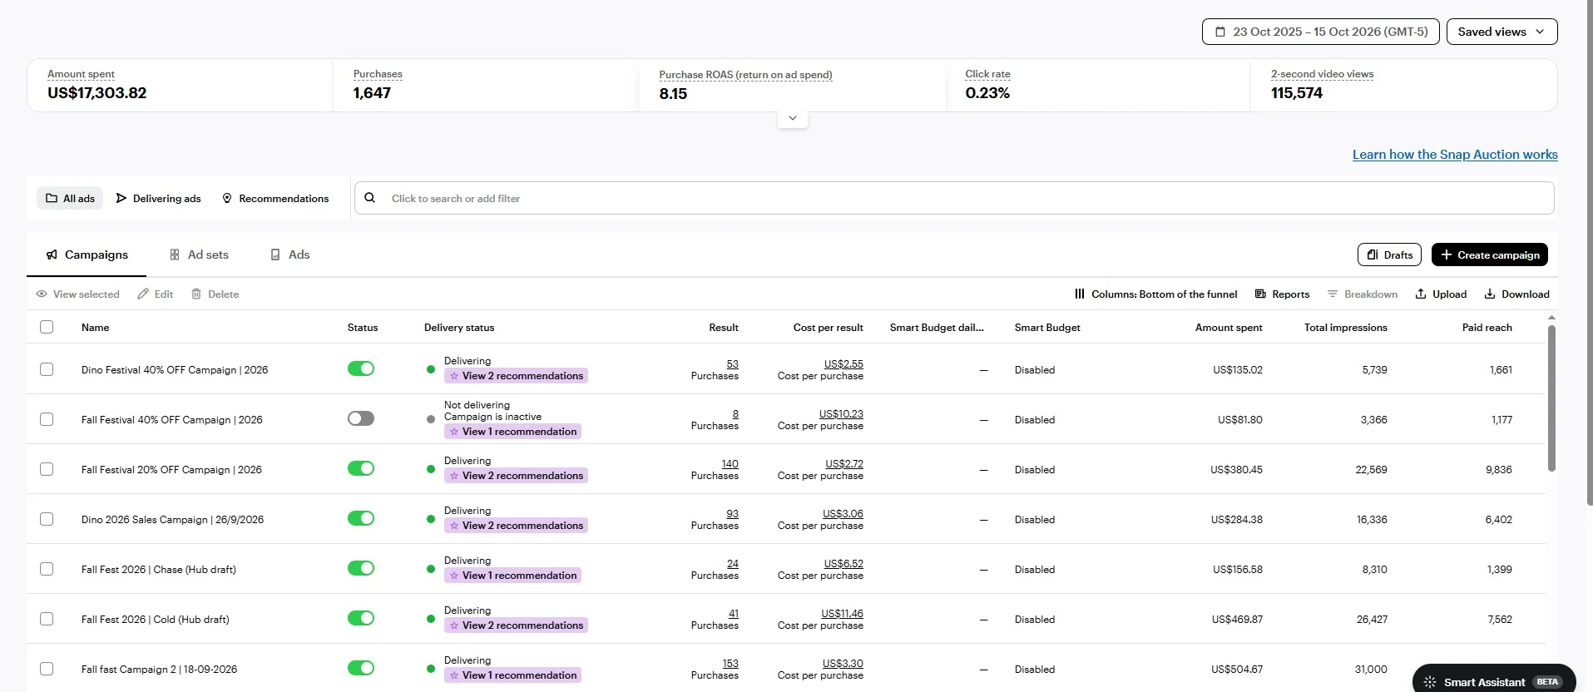Click the Edit pencil icon
1593x692 pixels.
143,294
